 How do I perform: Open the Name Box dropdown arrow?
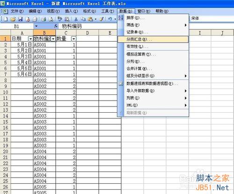coord(37,26)
